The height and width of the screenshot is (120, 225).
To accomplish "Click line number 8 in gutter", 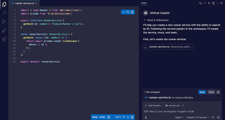I will tap(15, 34).
